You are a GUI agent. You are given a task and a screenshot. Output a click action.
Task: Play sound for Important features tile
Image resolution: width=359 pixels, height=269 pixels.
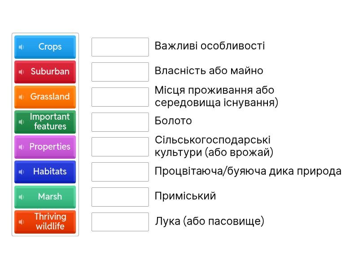point(21,122)
